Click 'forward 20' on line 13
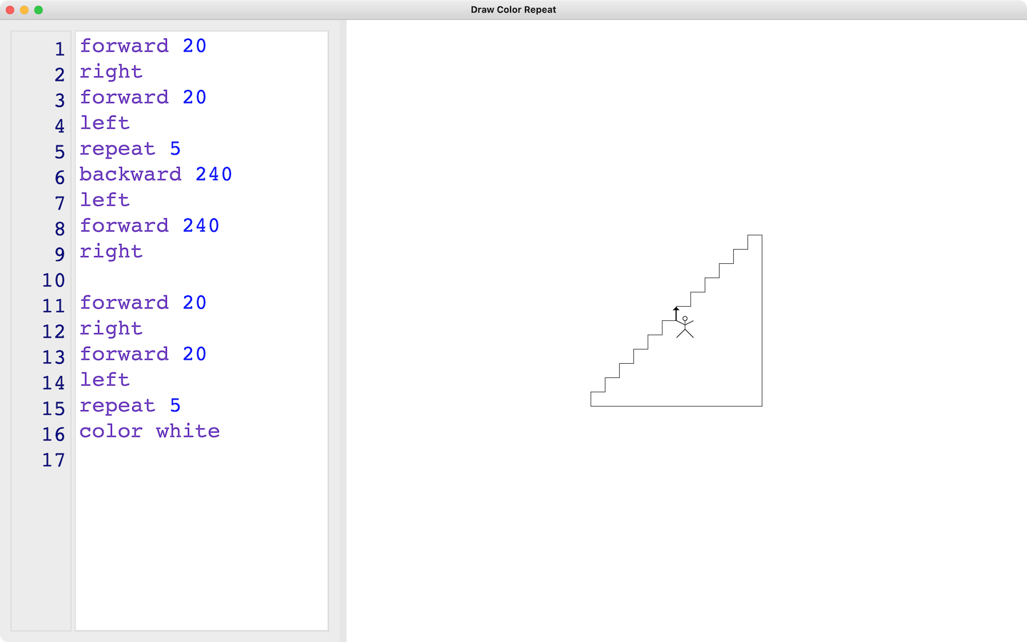 [143, 354]
